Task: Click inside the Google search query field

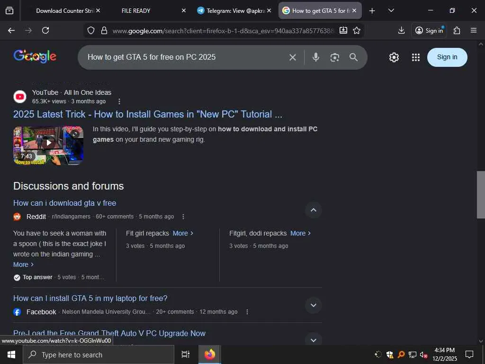Action: 186,57
